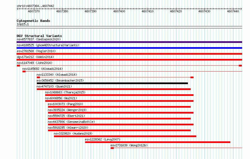The image size is (250, 159).
Task: Click the 4607420 ruler position
Action: [x=176, y=11]
